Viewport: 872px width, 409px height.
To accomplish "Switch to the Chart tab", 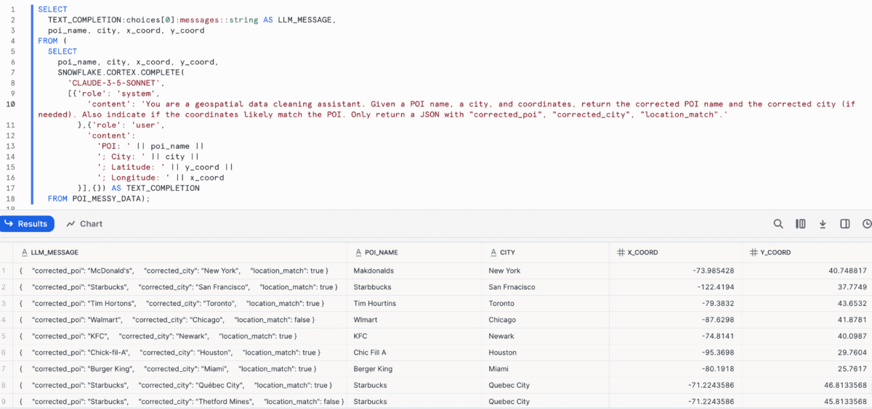I will [84, 224].
